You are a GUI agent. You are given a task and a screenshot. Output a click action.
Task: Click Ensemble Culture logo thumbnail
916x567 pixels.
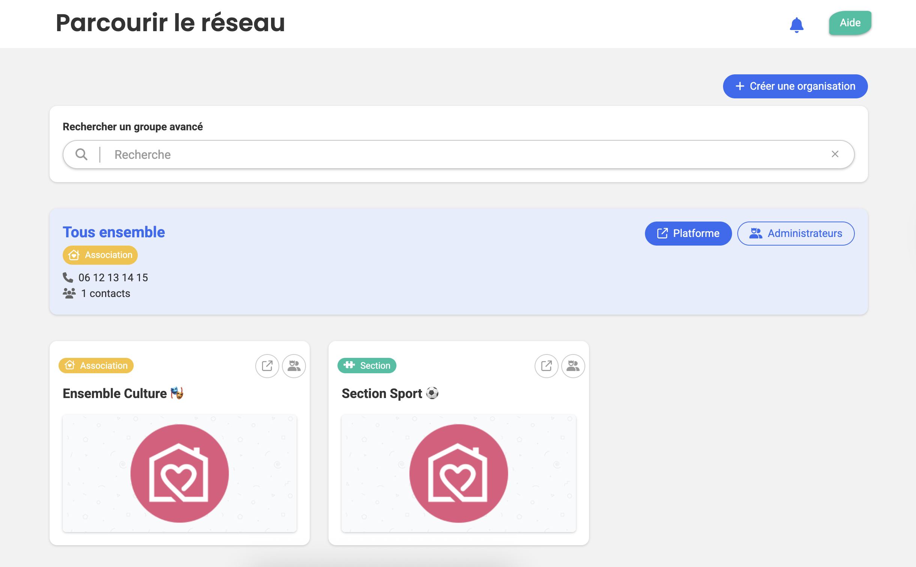click(x=179, y=473)
